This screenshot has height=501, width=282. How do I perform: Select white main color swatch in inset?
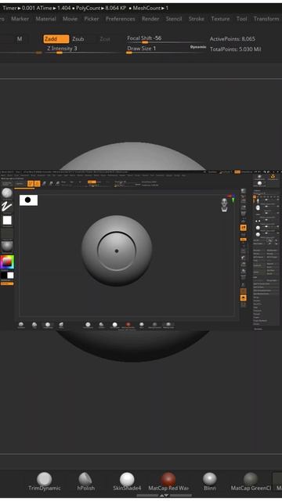point(10,276)
